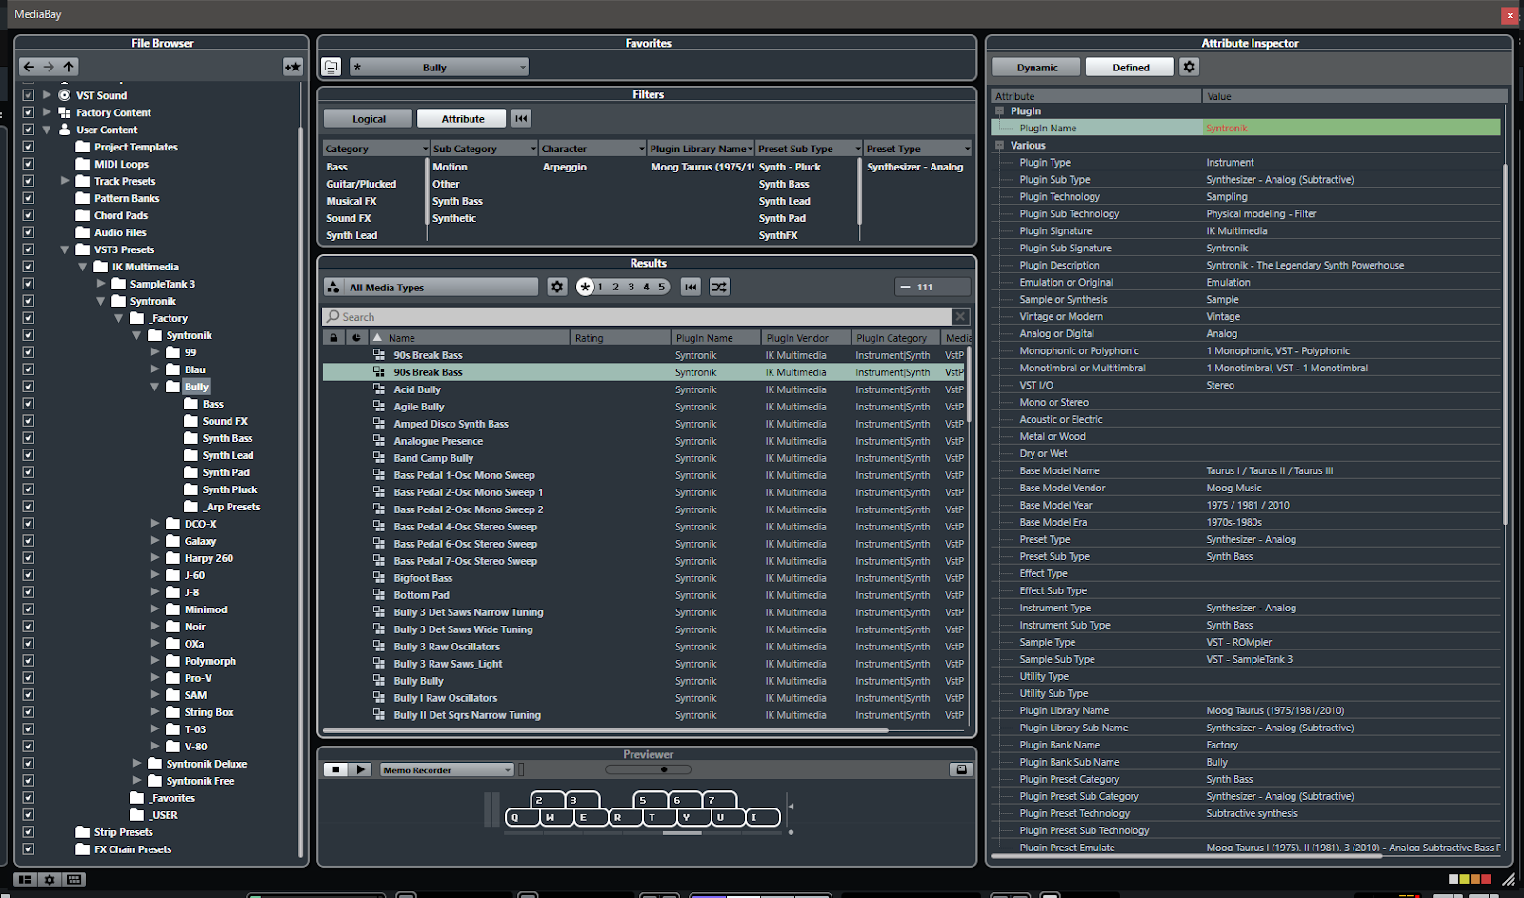Click the preset icon of Acid Bully
The image size is (1524, 898).
pyautogui.click(x=379, y=389)
